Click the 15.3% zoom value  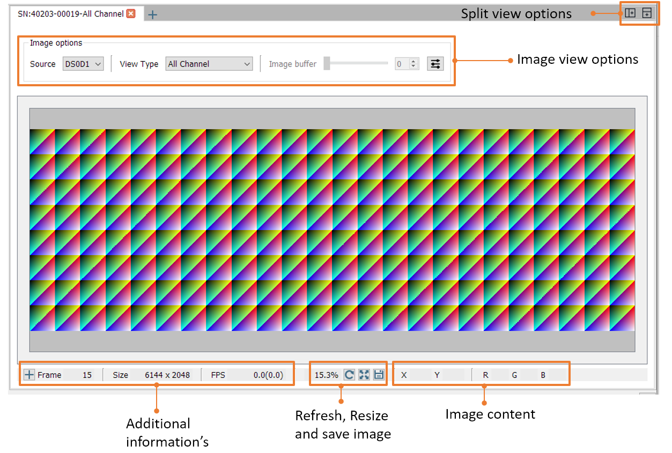point(326,375)
